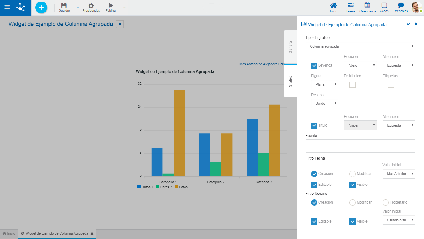Switch to the Gráfico side tab

pyautogui.click(x=291, y=81)
